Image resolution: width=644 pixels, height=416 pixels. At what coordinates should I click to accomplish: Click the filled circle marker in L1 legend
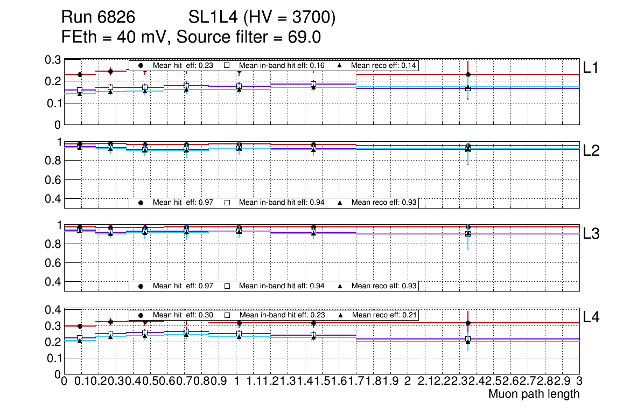tap(141, 65)
